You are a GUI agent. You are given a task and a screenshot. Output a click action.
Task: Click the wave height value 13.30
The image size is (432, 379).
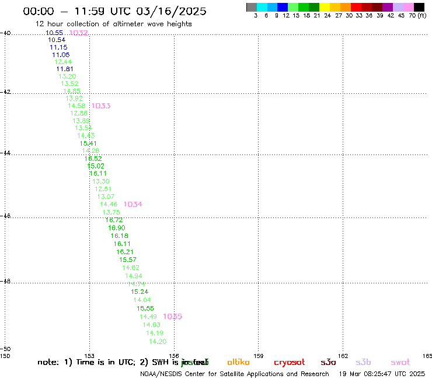click(x=101, y=181)
